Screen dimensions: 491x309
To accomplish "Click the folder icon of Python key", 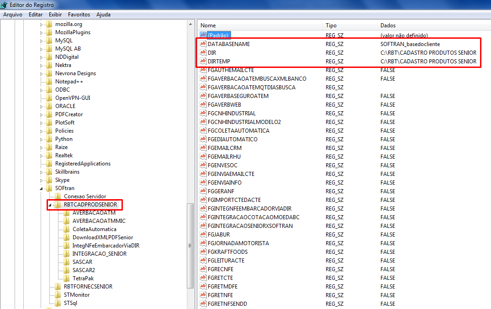I will click(49, 139).
